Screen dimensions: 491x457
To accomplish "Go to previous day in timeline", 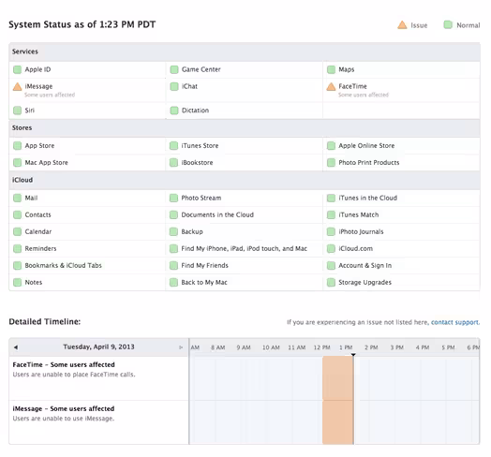I will click(16, 347).
